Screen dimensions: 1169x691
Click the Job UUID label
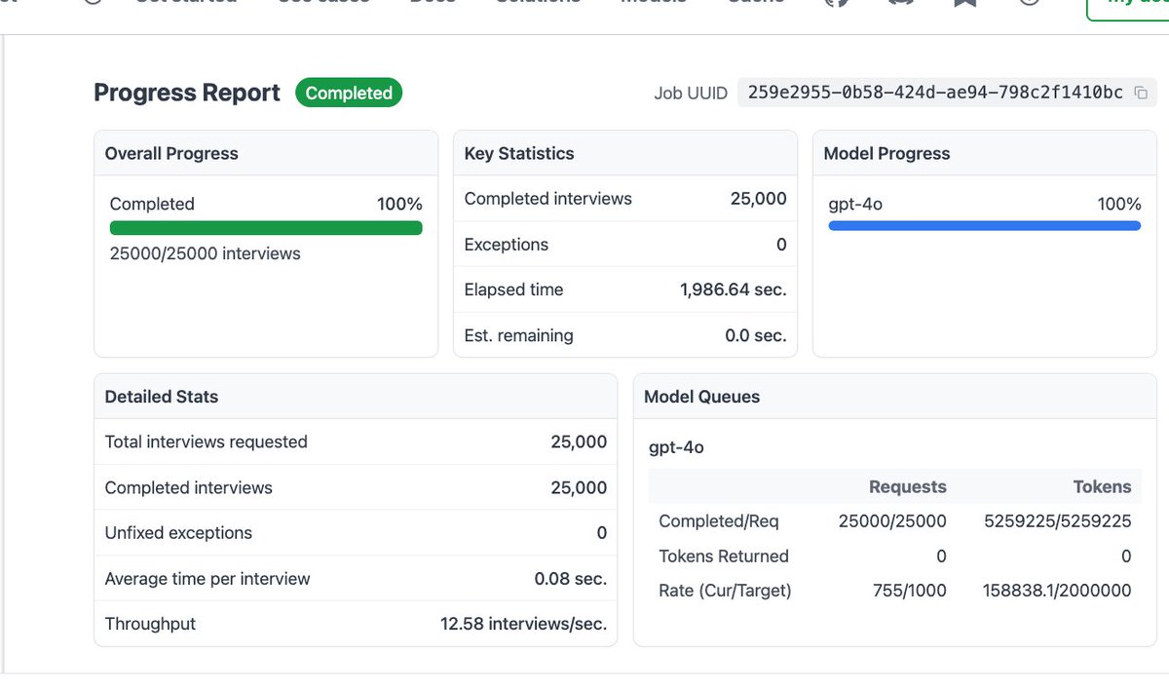691,94
